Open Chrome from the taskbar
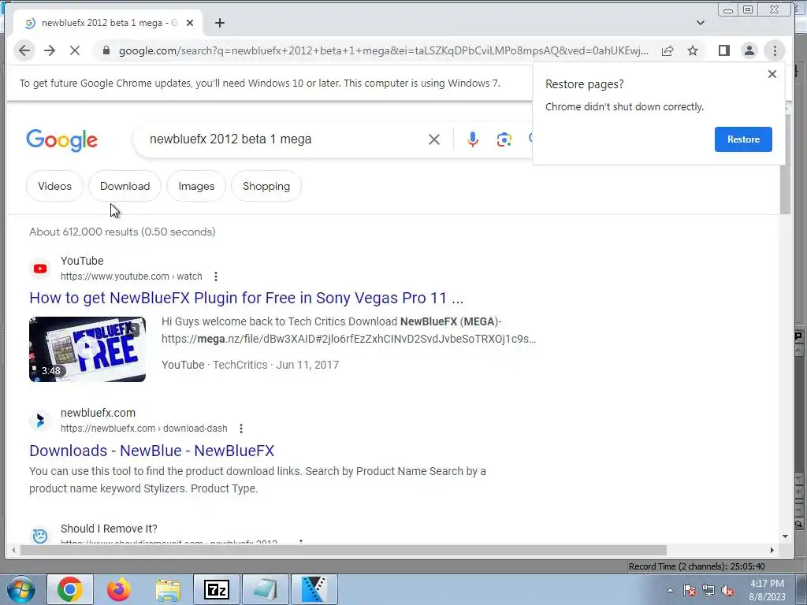Image resolution: width=807 pixels, height=605 pixels. tap(70, 589)
